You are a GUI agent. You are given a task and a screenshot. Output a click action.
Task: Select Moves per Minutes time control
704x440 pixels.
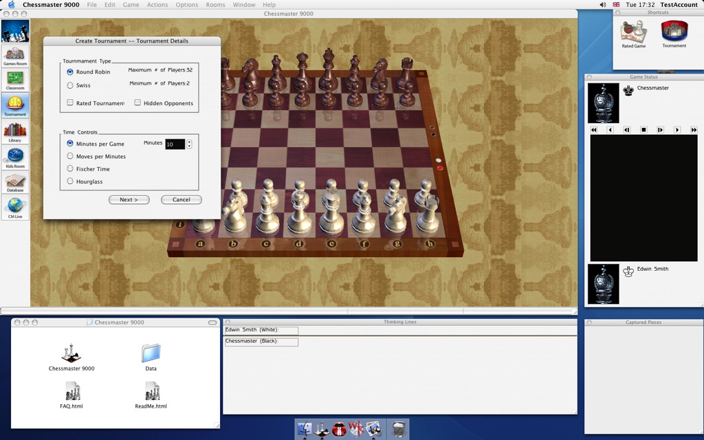tap(70, 156)
